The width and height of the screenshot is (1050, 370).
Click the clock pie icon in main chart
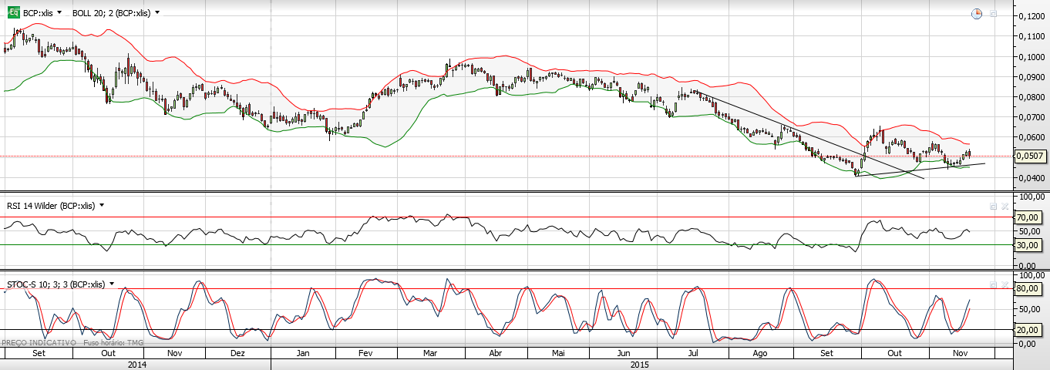click(x=976, y=14)
